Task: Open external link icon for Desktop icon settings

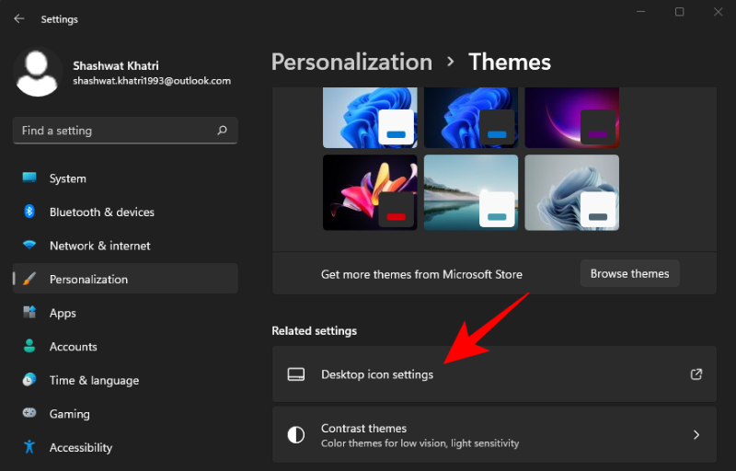Action: coord(696,374)
